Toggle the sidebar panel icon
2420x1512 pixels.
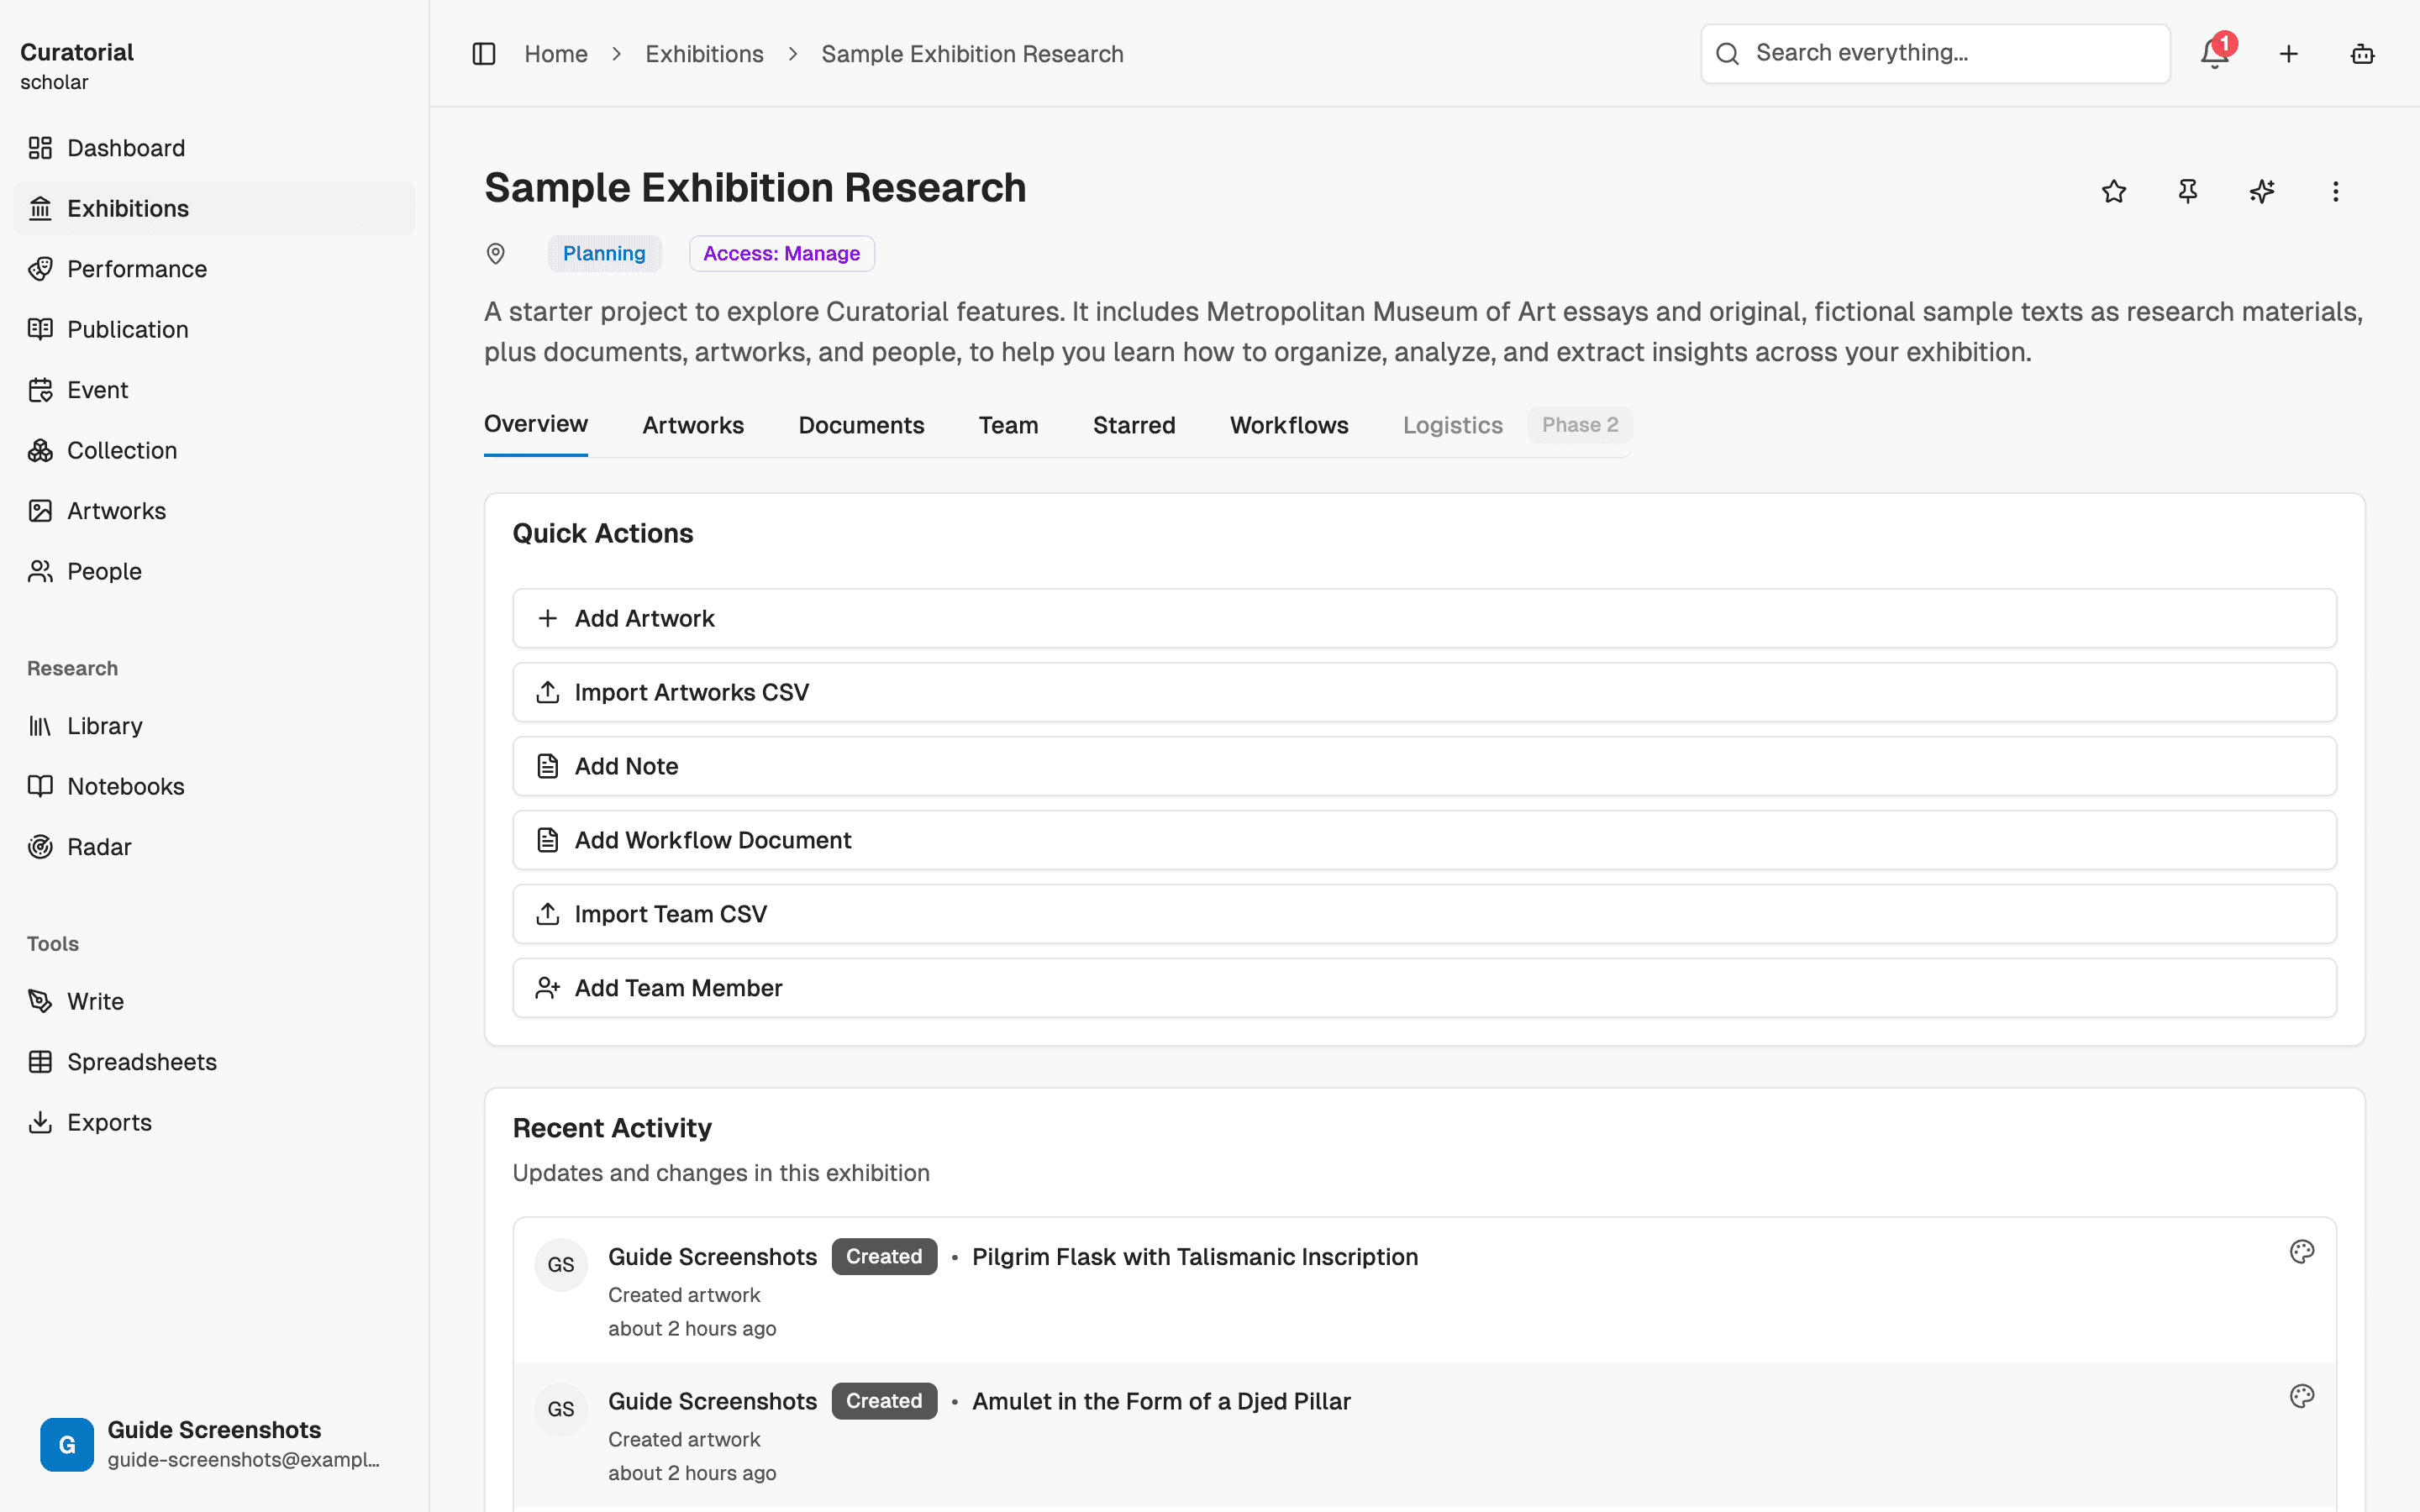(484, 54)
